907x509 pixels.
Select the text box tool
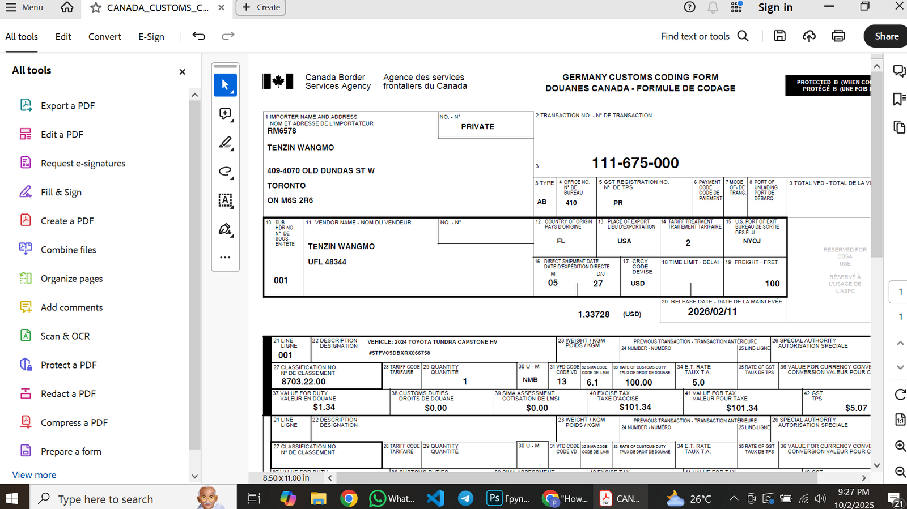coord(225,200)
